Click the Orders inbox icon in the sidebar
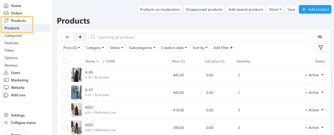 pyautogui.click(x=6, y=13)
